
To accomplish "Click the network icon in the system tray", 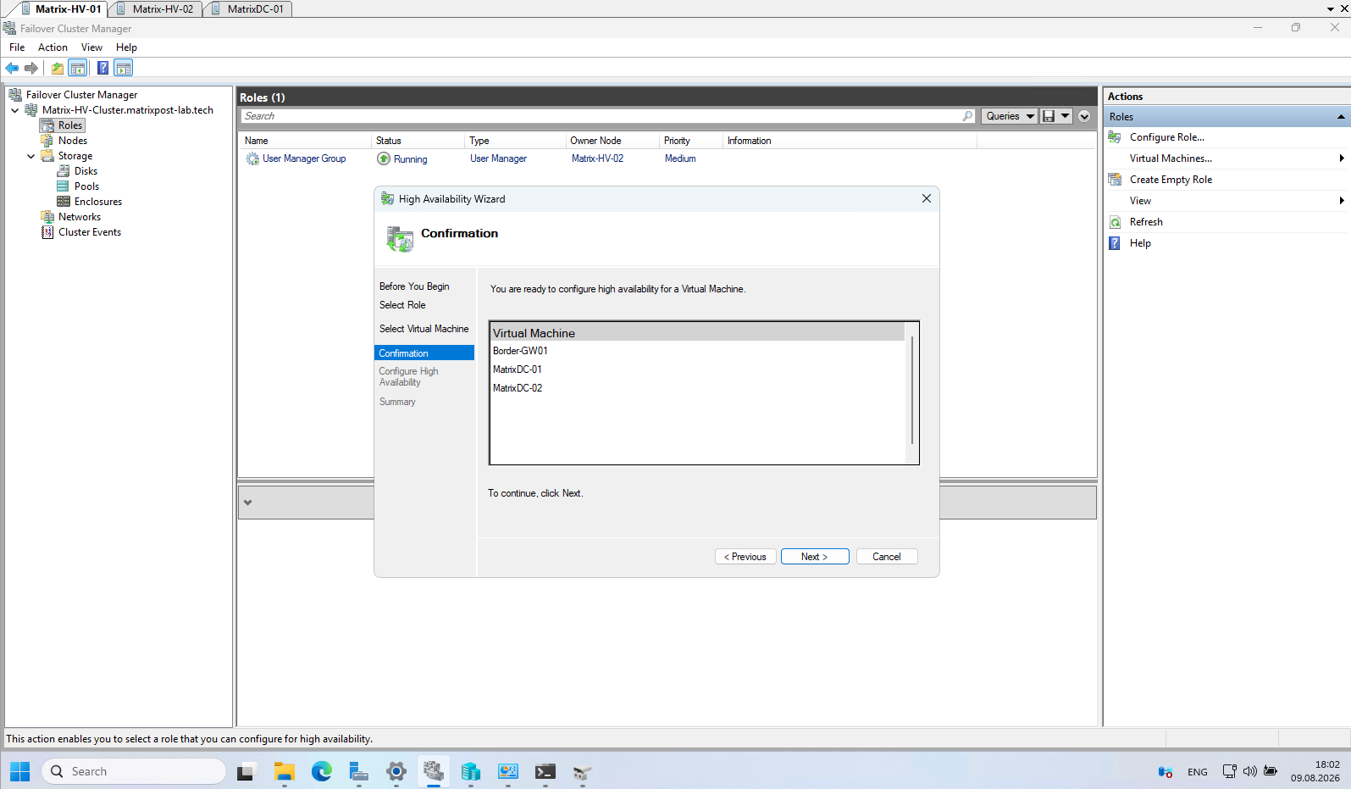I will click(x=1229, y=771).
